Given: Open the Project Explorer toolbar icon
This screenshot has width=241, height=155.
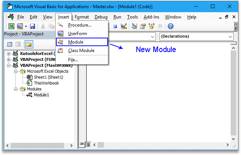Looking at the screenshot, I should pos(135,26).
